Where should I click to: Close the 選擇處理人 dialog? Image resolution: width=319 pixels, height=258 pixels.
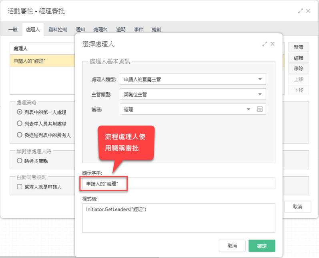273,44
